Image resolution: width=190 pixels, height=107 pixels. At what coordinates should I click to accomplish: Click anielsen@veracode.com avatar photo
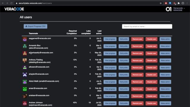tap(25, 96)
